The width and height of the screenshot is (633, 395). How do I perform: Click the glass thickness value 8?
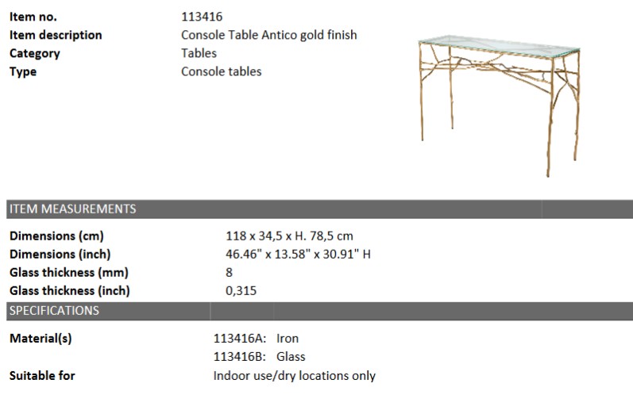pos(229,273)
